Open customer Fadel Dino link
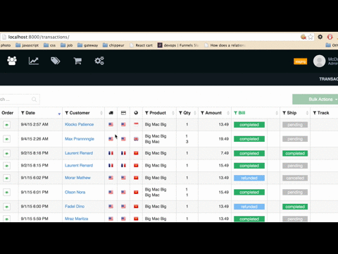Viewport: 338px width, 254px height. [75, 207]
